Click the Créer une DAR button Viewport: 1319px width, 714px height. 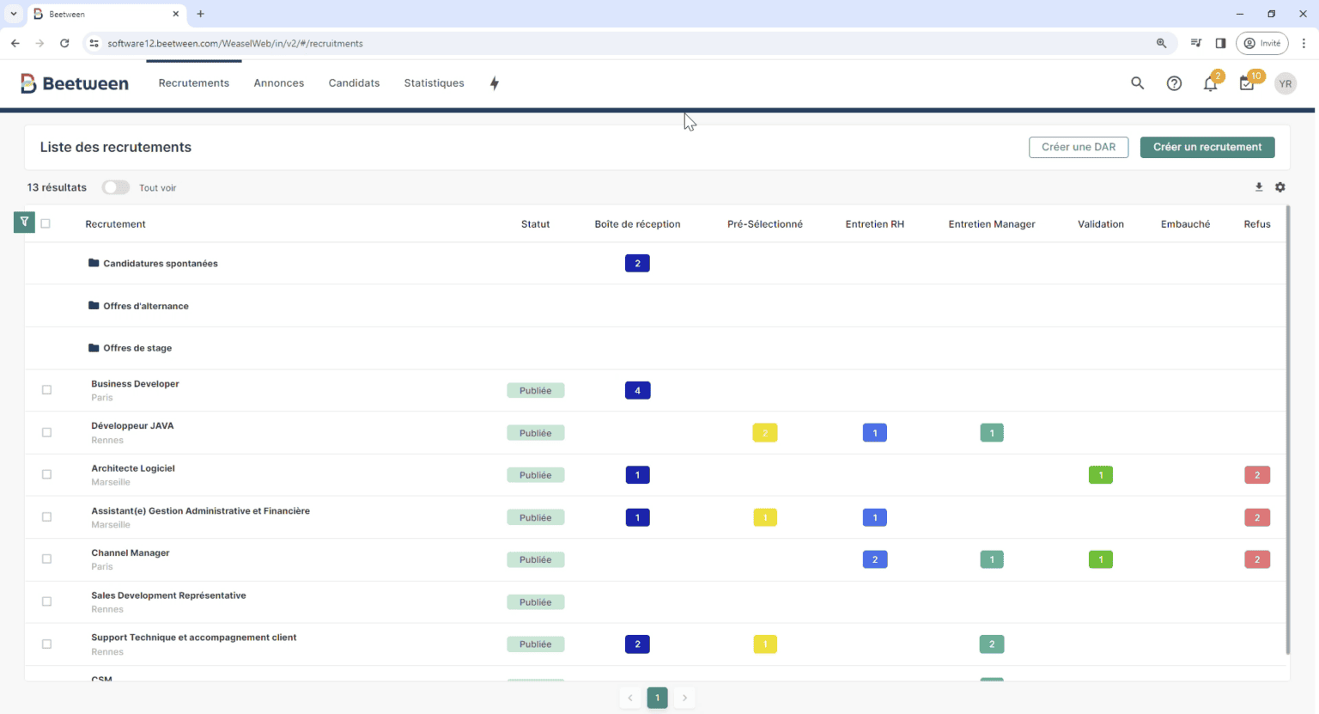click(1079, 147)
